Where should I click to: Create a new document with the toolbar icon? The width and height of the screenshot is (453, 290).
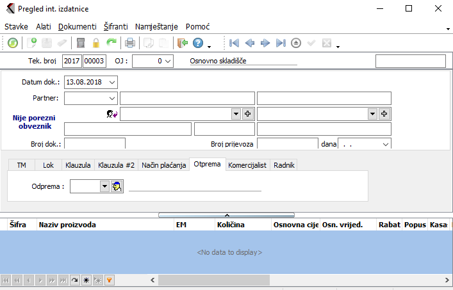tap(33, 44)
